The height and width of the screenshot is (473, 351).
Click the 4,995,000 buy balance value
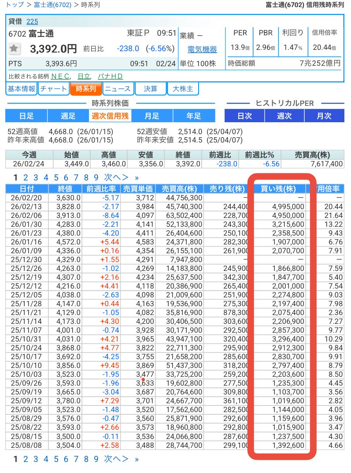[288, 206]
